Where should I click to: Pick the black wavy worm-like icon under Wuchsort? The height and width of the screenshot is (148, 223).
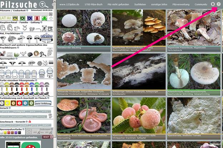coord(43,54)
